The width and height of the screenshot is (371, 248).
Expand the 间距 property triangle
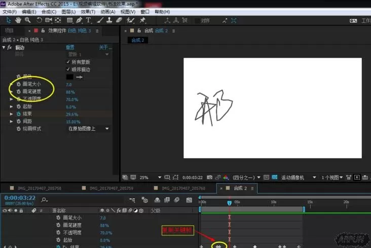[x=11, y=121]
